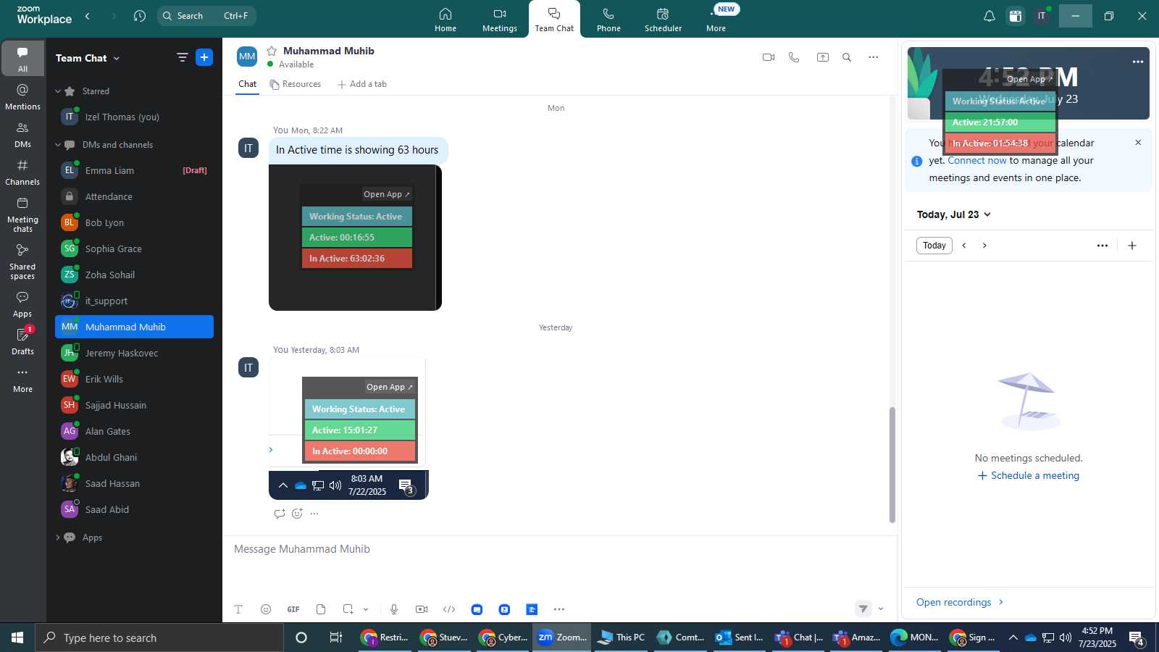Open the Abdul Ghani chat
The width and height of the screenshot is (1159, 652).
click(134, 457)
